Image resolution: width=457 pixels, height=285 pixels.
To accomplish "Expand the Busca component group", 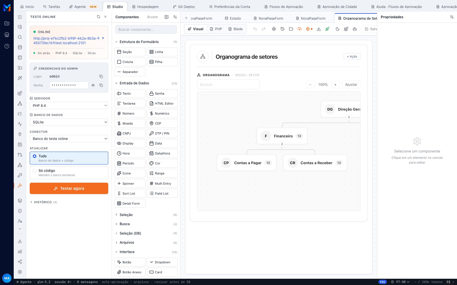I will [x=146, y=224].
